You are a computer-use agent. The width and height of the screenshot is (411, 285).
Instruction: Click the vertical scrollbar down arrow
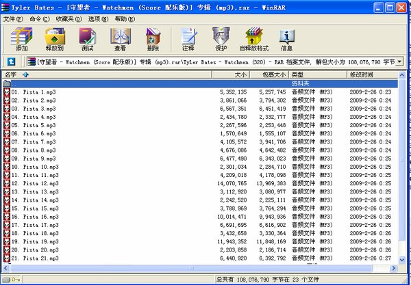pos(402,260)
